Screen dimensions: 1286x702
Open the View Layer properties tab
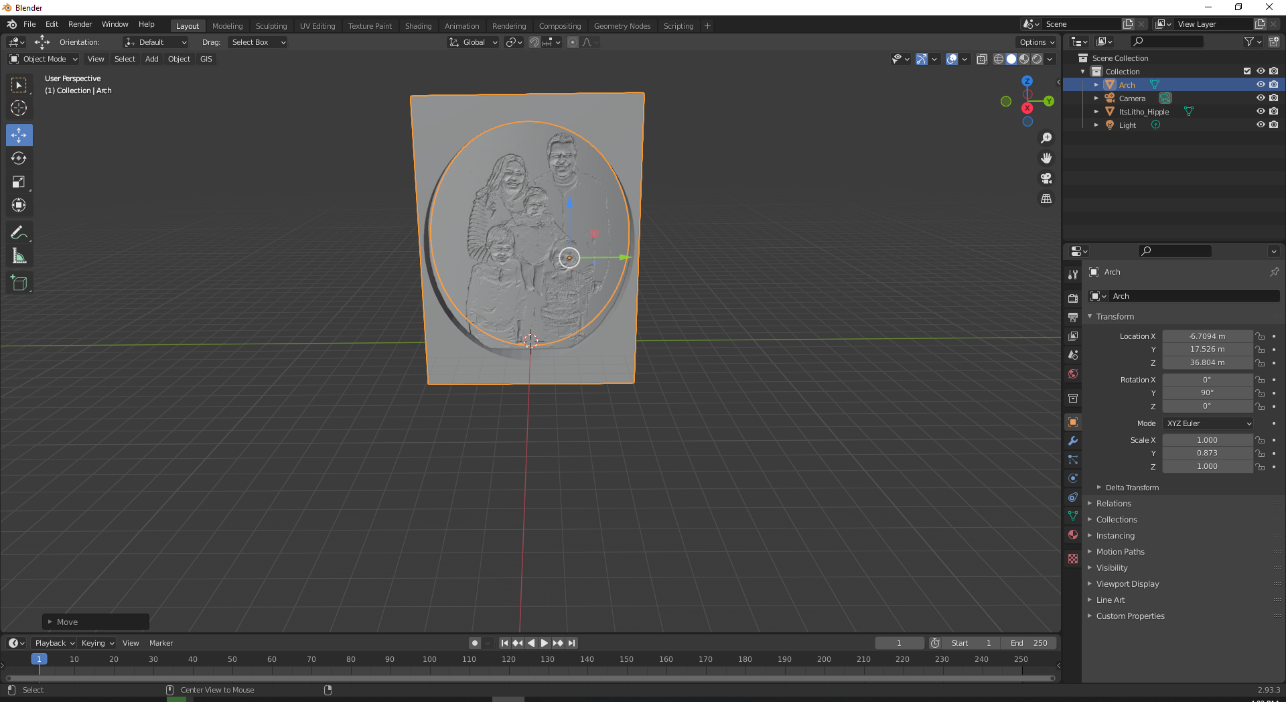coord(1073,336)
